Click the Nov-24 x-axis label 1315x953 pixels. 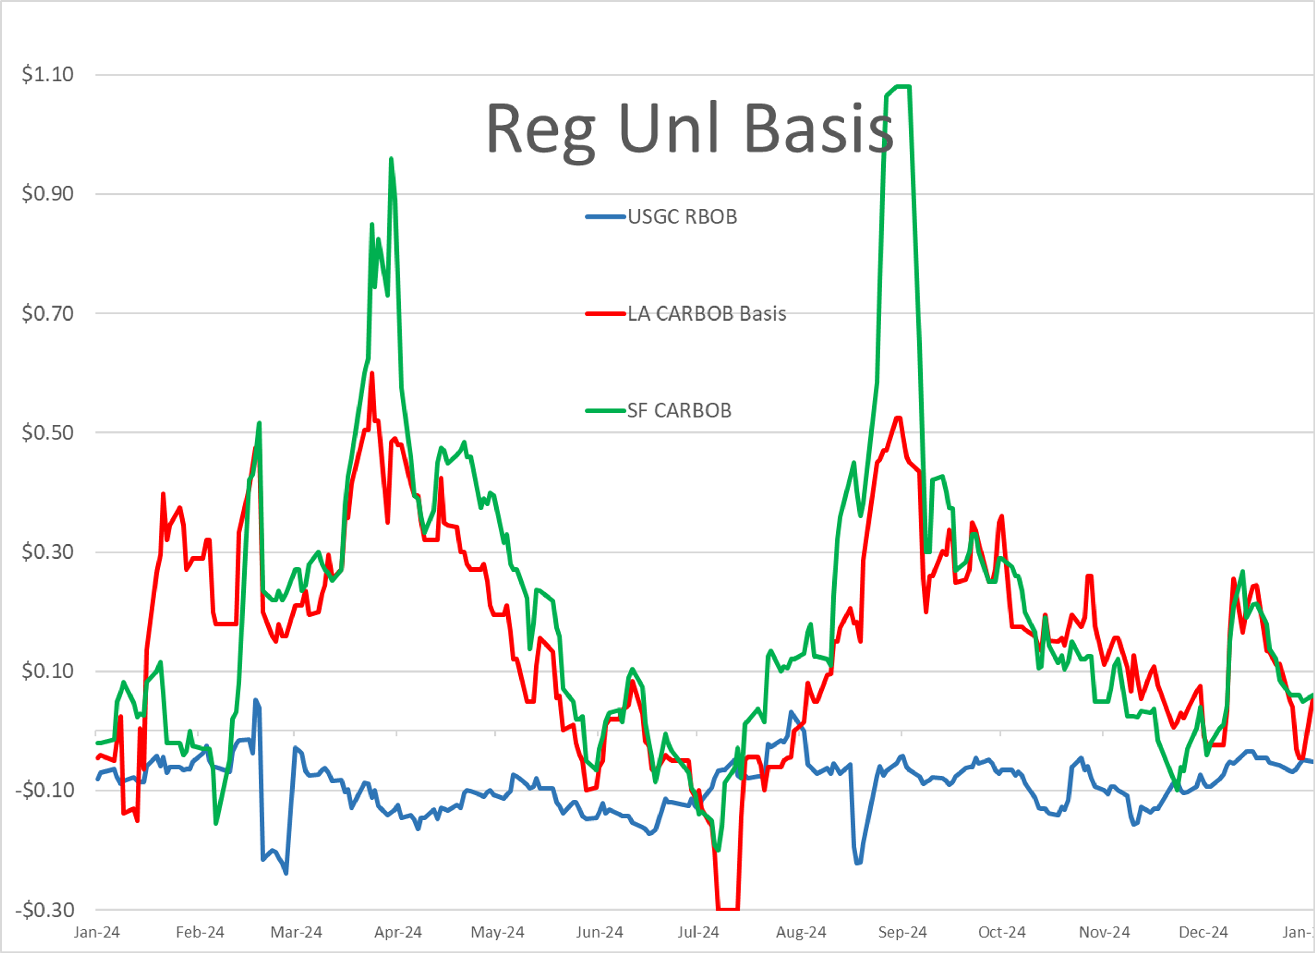(x=1104, y=932)
